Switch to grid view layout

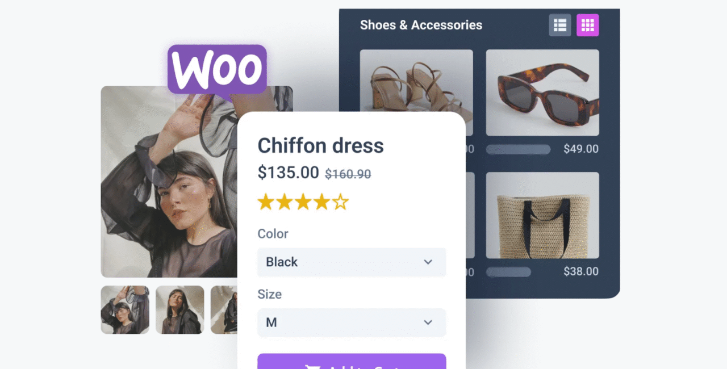[588, 25]
